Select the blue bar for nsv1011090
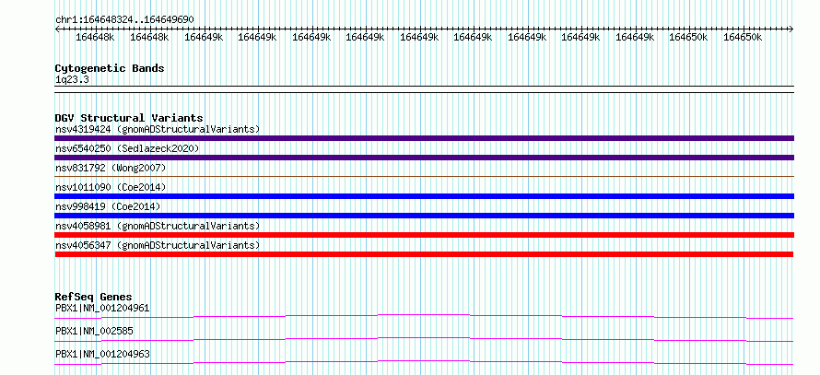 pos(424,196)
